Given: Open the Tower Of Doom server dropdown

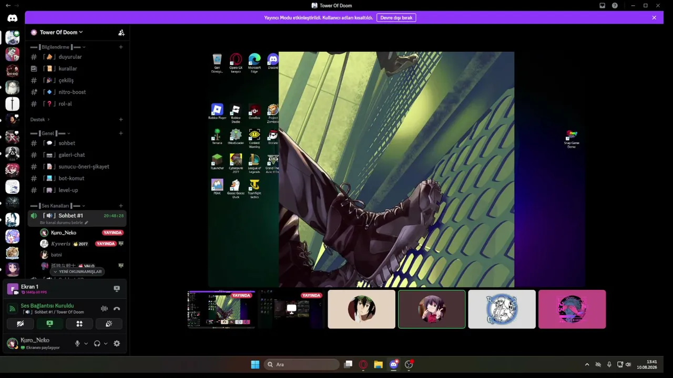Looking at the screenshot, I should (x=61, y=33).
